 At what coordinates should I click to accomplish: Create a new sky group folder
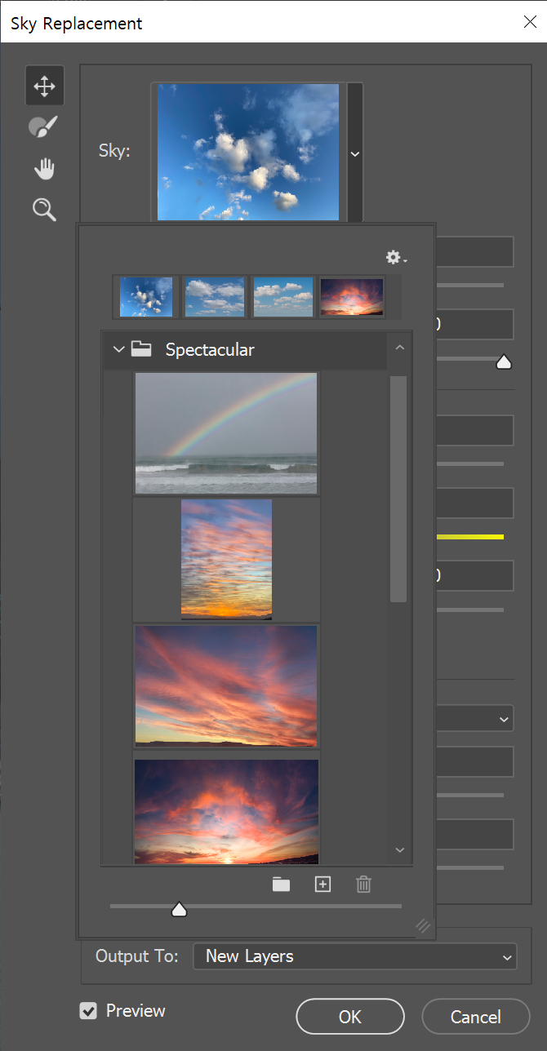[282, 885]
